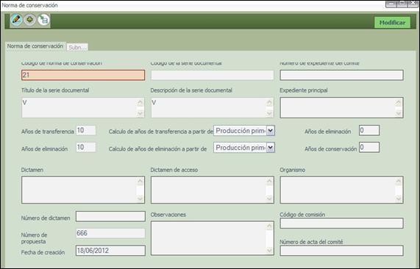
Task: Click scroll-down arrow in the Organismo box
Action: click(x=399, y=198)
